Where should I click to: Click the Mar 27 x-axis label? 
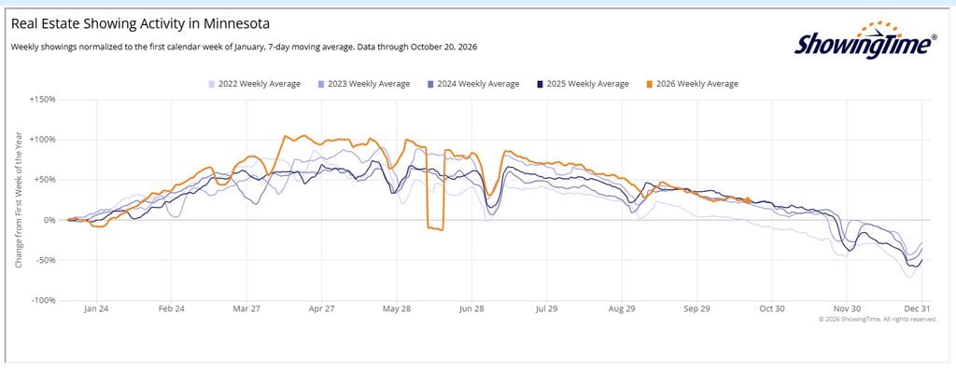pos(246,309)
